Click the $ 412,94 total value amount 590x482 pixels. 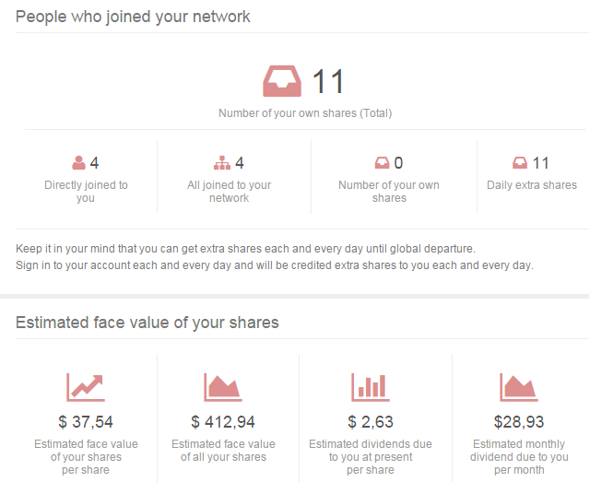[223, 422]
